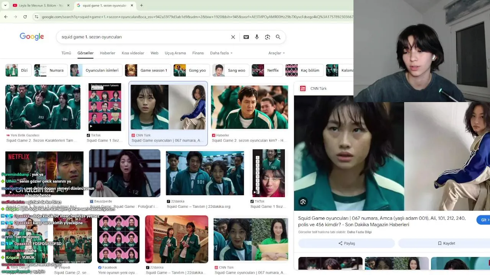Screen dimensions: 490x275
Task: Close the squid game search tab
Action: click(132, 5)
